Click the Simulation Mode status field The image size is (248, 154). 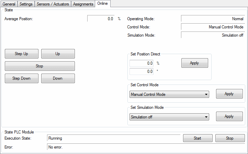[213, 35]
